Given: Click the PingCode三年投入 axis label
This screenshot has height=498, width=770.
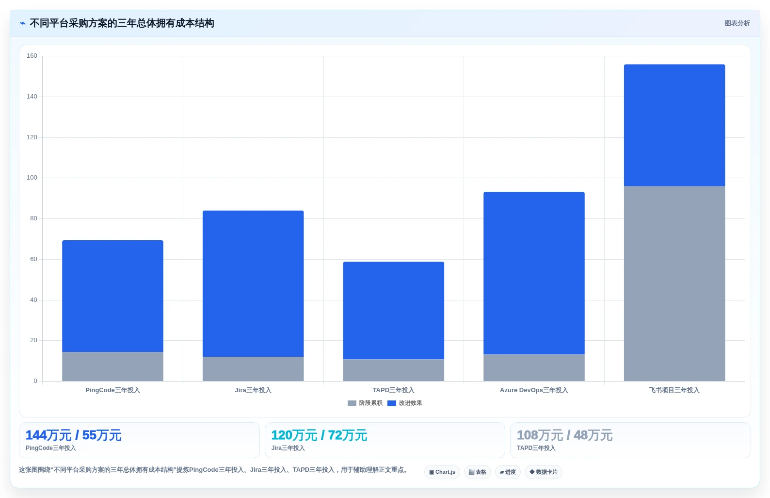Looking at the screenshot, I should [x=112, y=390].
